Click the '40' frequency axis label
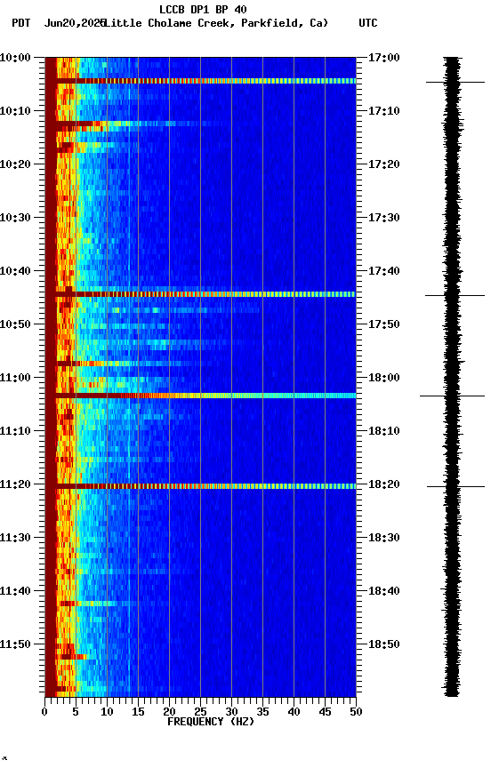Viewport: 491px width, 768px height. tap(294, 712)
